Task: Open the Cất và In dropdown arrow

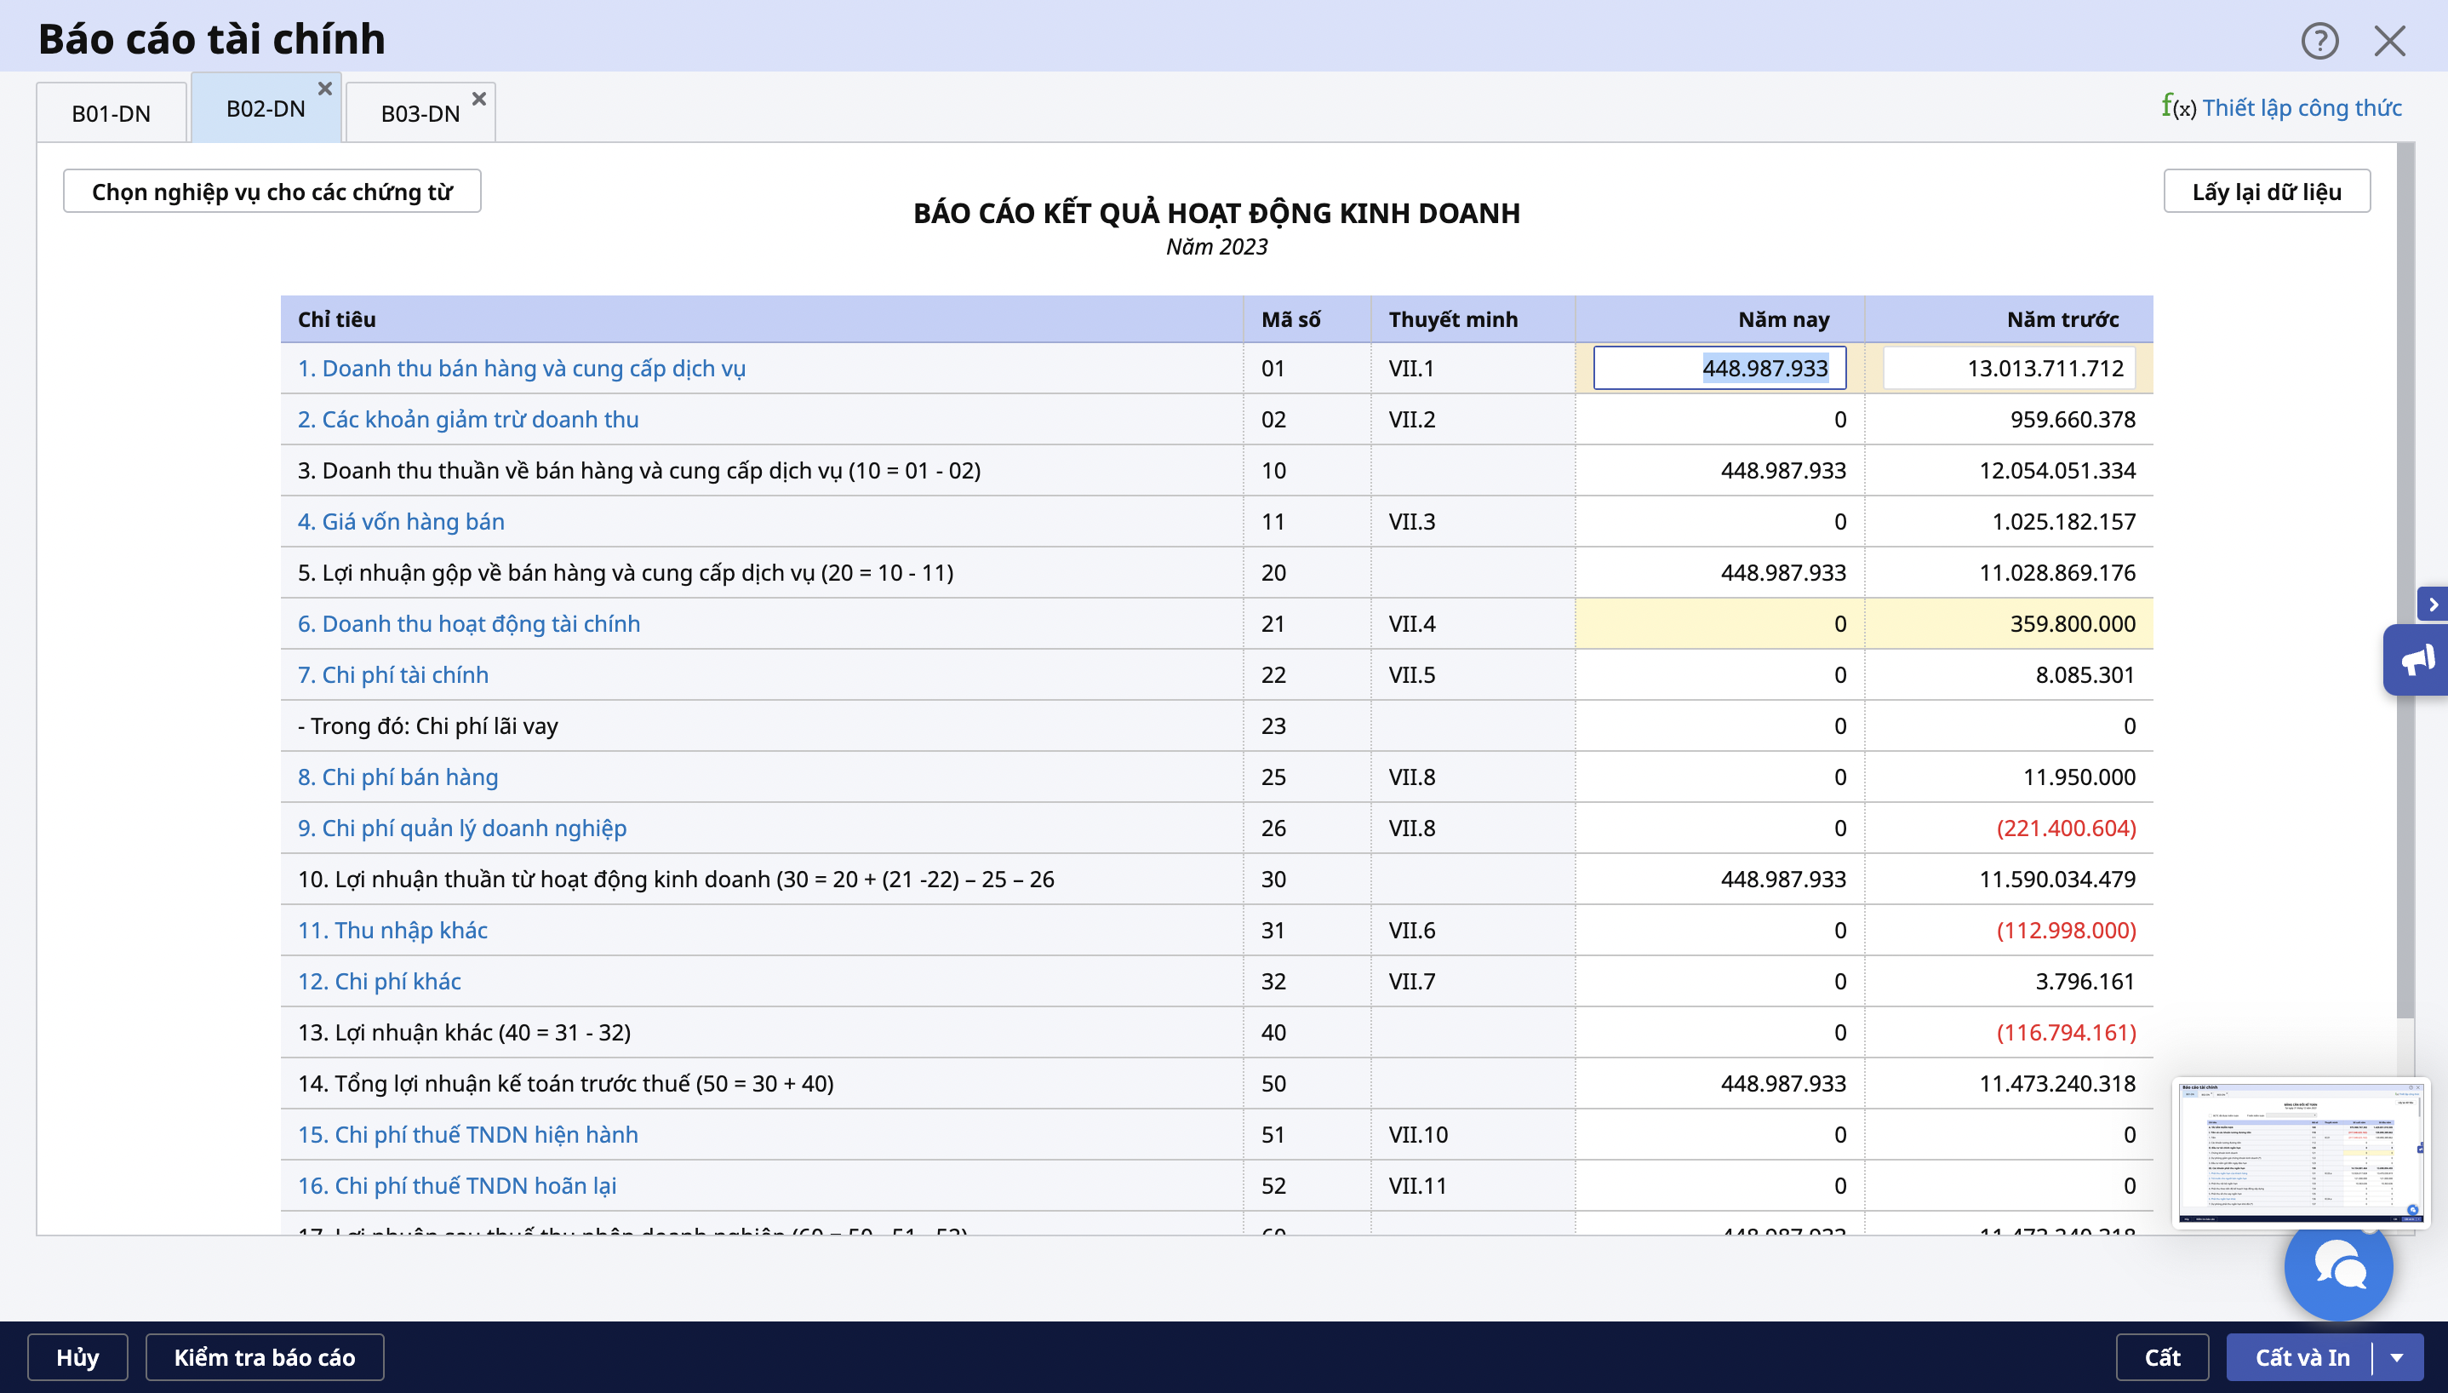Action: [2397, 1356]
